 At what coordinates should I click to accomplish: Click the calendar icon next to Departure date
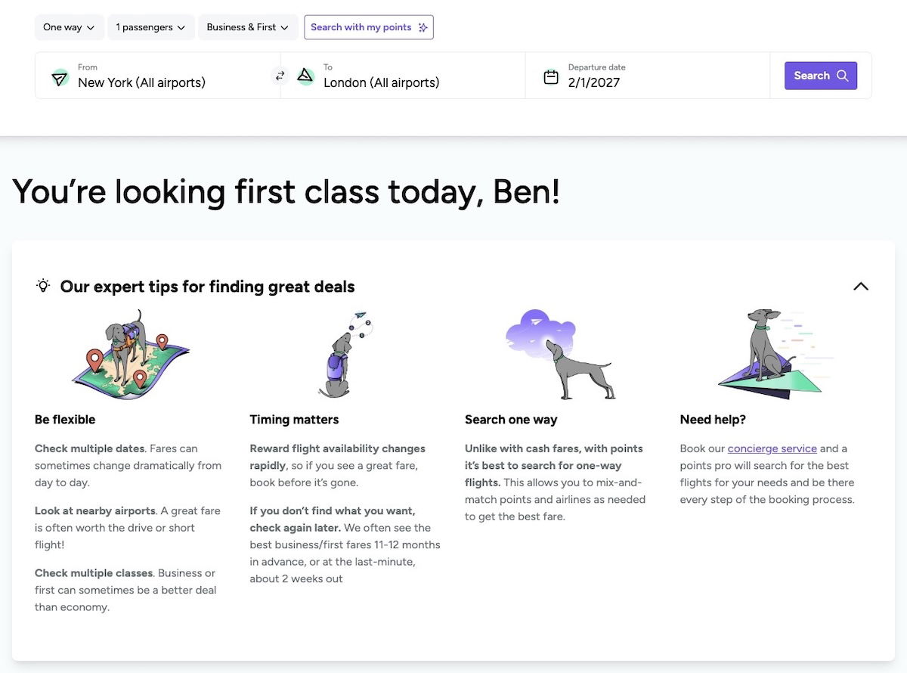point(551,77)
